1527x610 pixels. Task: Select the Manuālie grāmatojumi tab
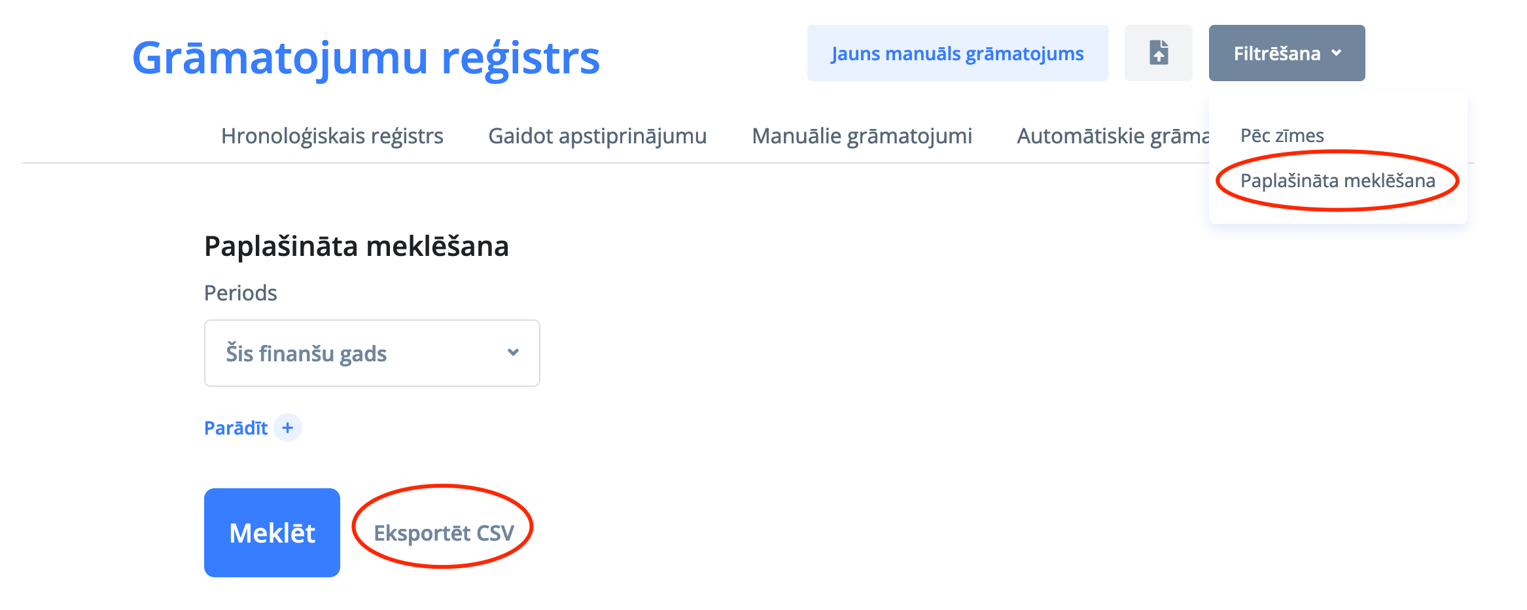coord(862,136)
